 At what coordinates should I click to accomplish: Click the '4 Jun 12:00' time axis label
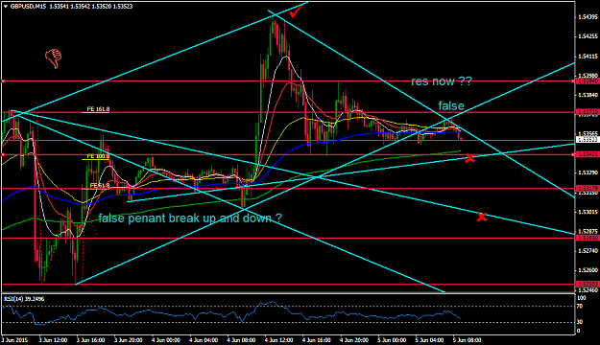pyautogui.click(x=279, y=340)
